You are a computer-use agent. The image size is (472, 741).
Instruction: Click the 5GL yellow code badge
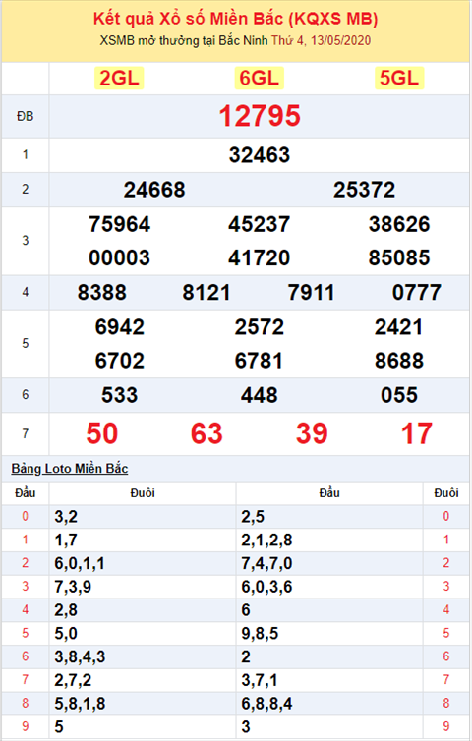pos(399,78)
